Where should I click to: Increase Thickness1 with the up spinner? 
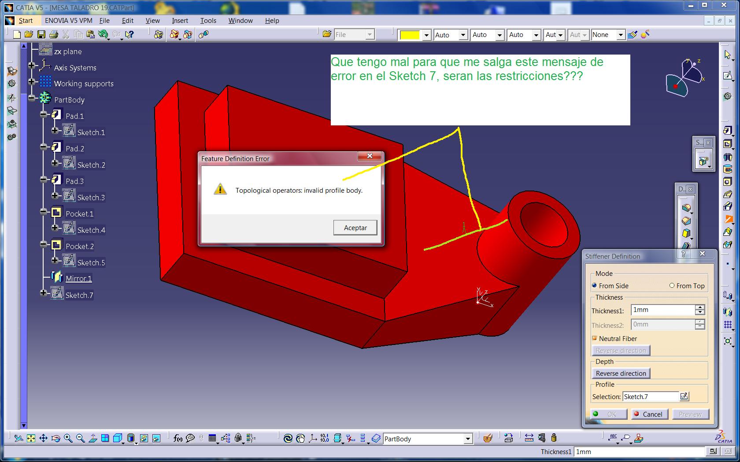coord(700,307)
